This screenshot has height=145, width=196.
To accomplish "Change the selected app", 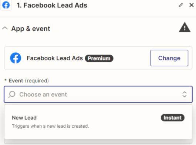I will point(169,58).
